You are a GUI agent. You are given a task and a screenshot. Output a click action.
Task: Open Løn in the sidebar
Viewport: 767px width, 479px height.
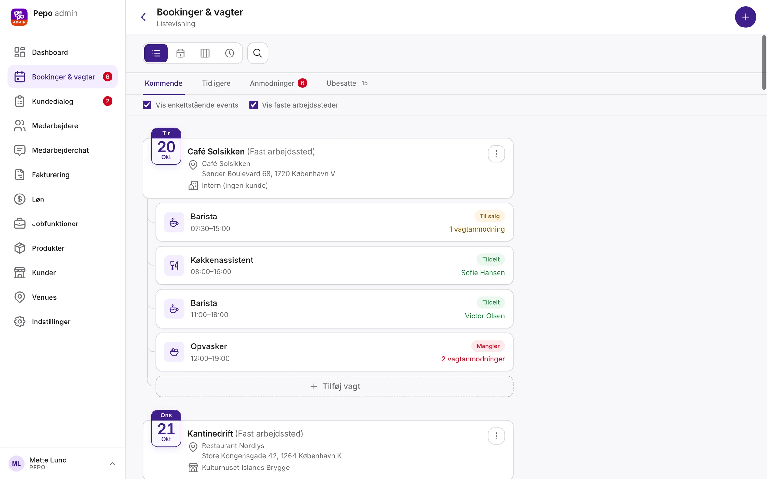63,199
